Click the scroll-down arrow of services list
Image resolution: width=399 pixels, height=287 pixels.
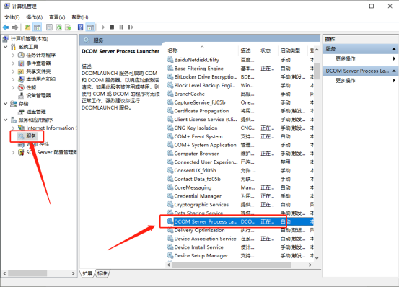tap(317, 258)
